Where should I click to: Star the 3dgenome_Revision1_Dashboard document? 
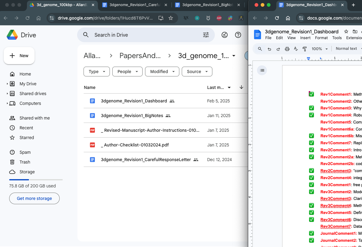pyautogui.click(x=346, y=31)
